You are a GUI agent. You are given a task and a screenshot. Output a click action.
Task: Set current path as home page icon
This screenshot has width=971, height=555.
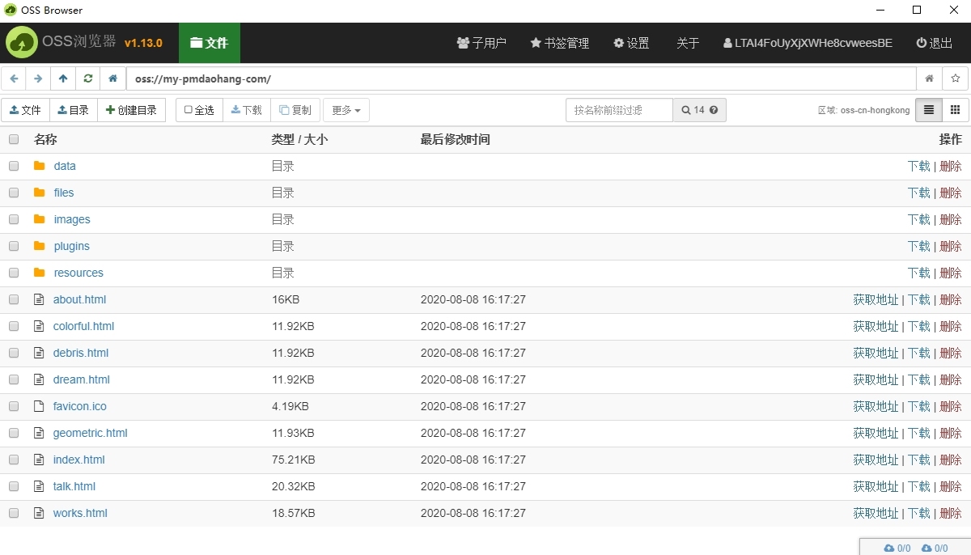[930, 78]
